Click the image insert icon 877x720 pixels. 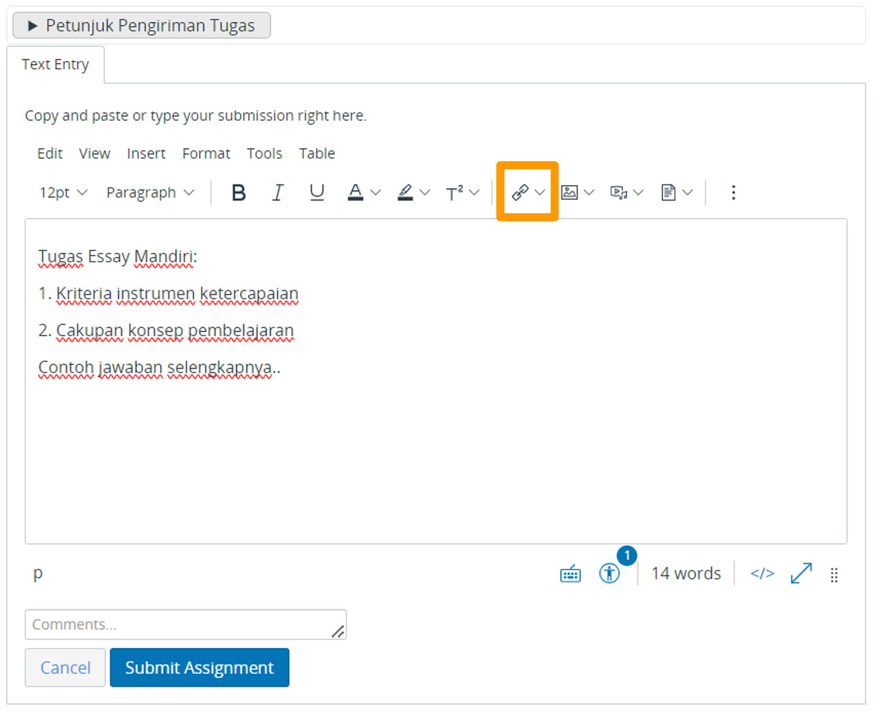click(569, 192)
